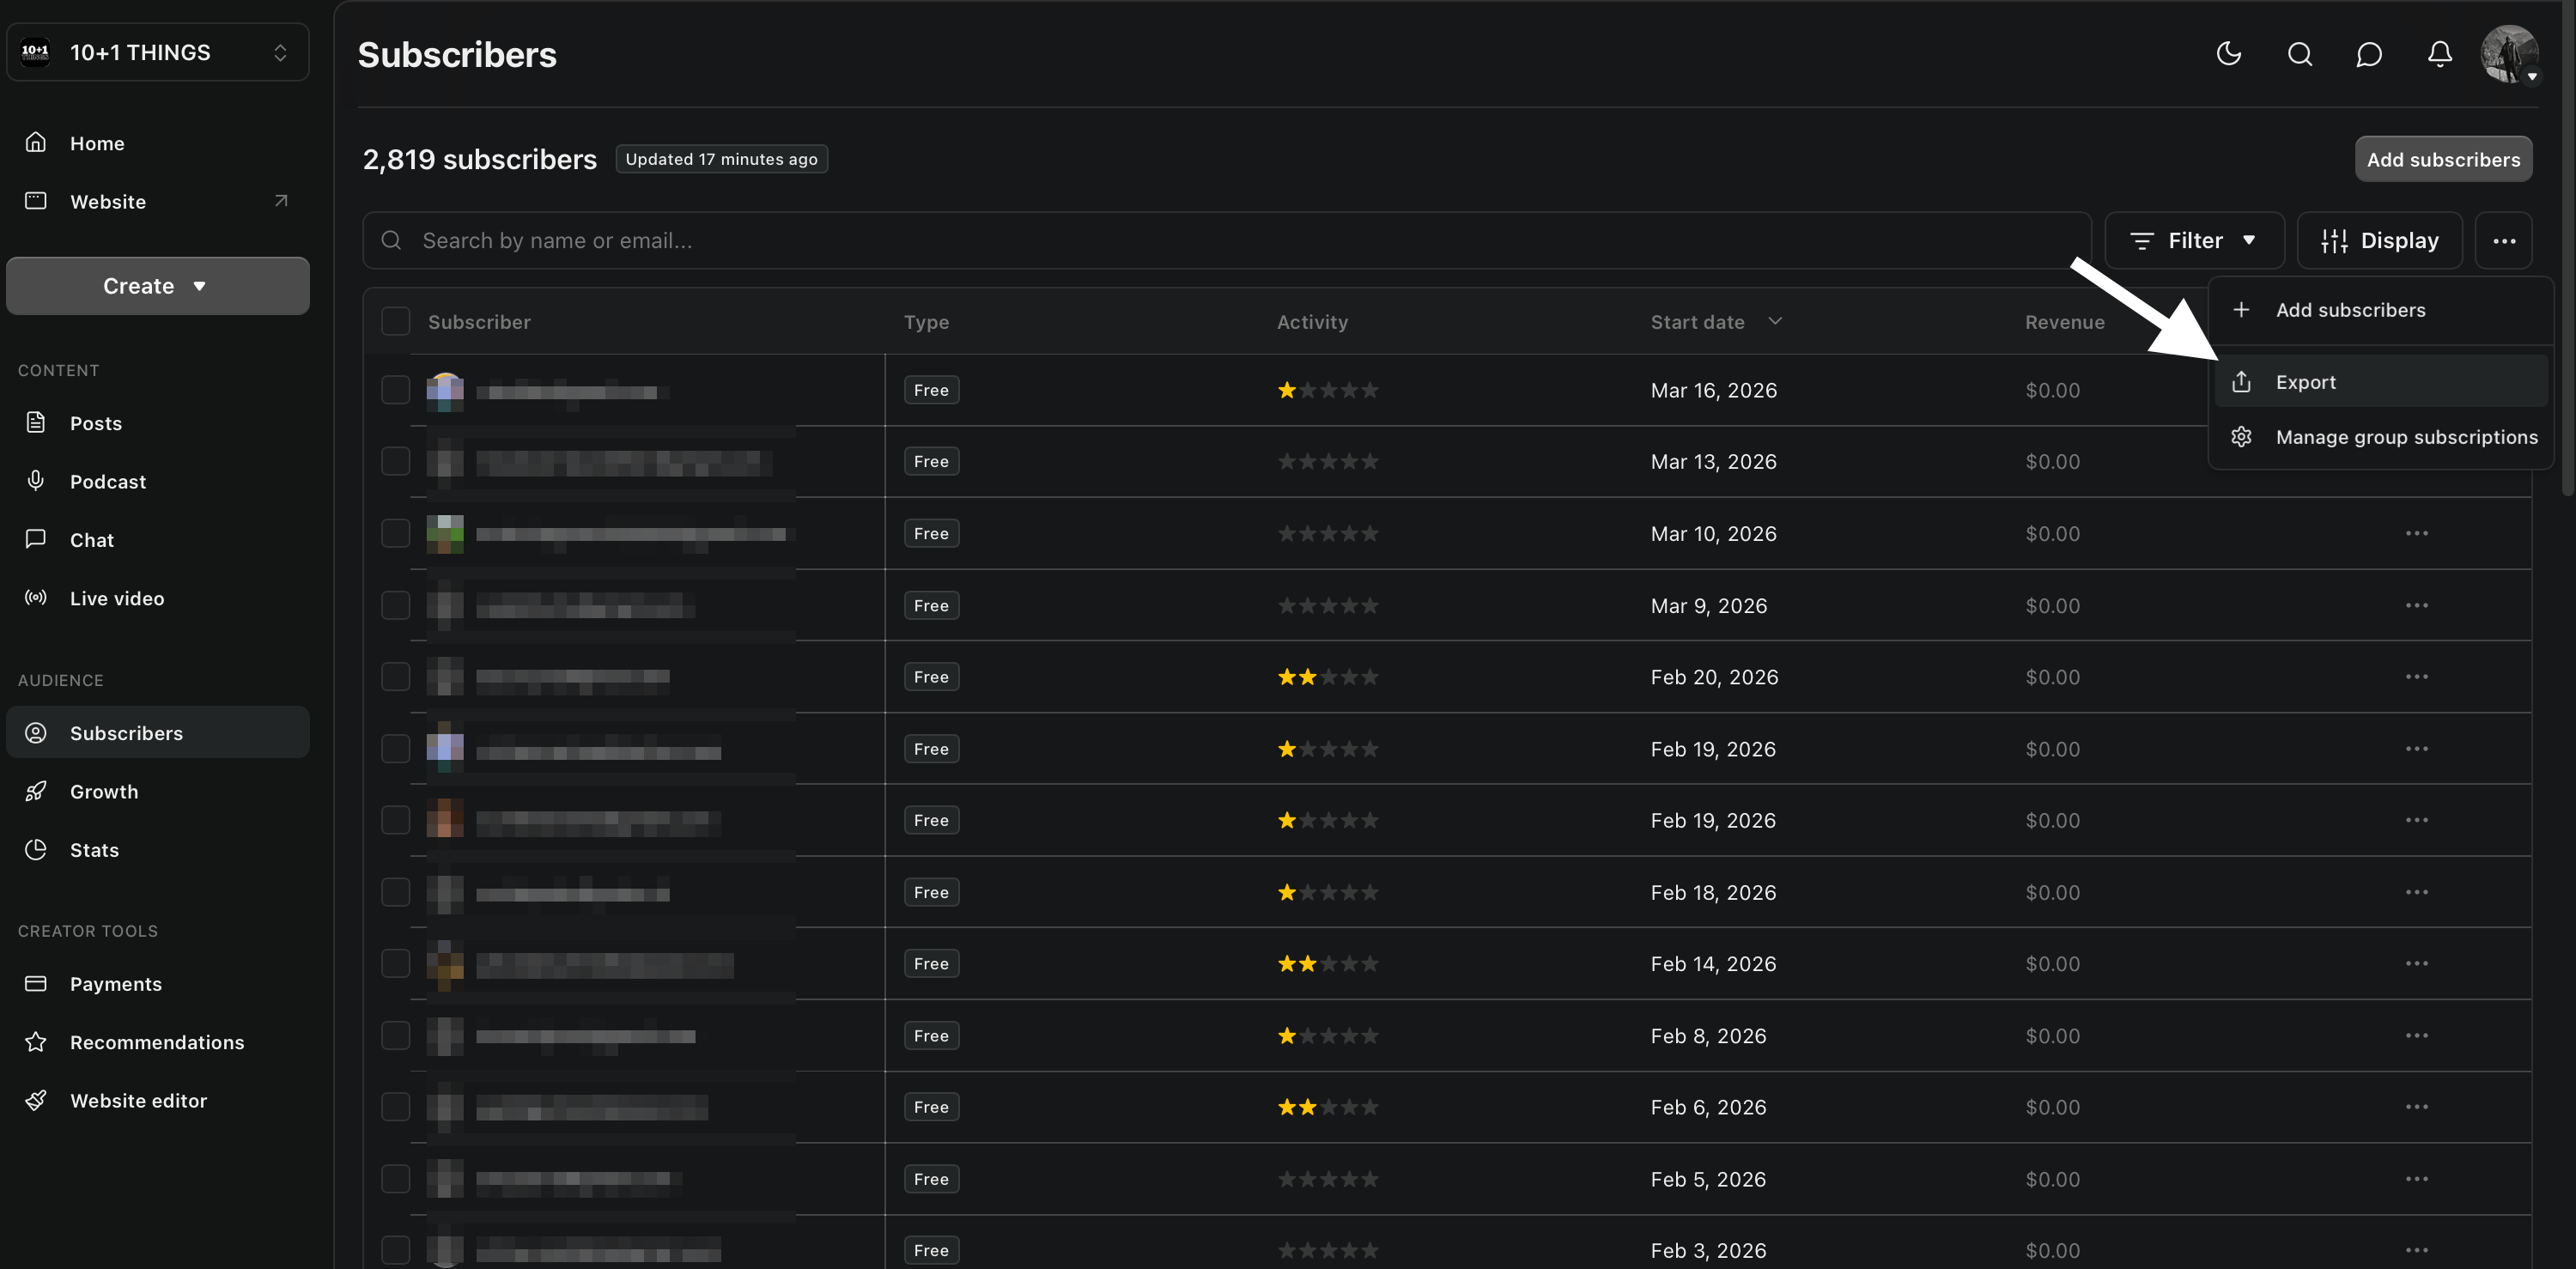The width and height of the screenshot is (2576, 1269).
Task: Check the select-all subscribers checkbox
Action: [x=395, y=321]
